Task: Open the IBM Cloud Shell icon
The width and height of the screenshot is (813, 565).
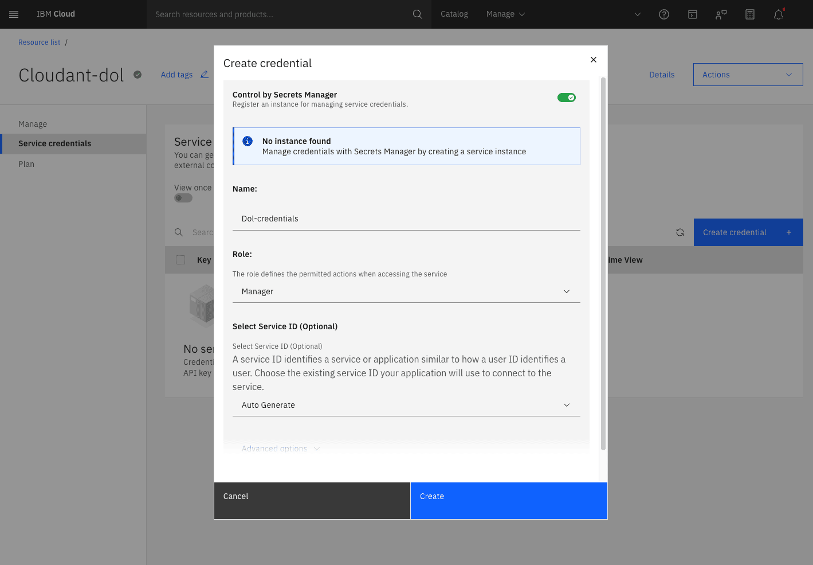Action: tap(693, 14)
